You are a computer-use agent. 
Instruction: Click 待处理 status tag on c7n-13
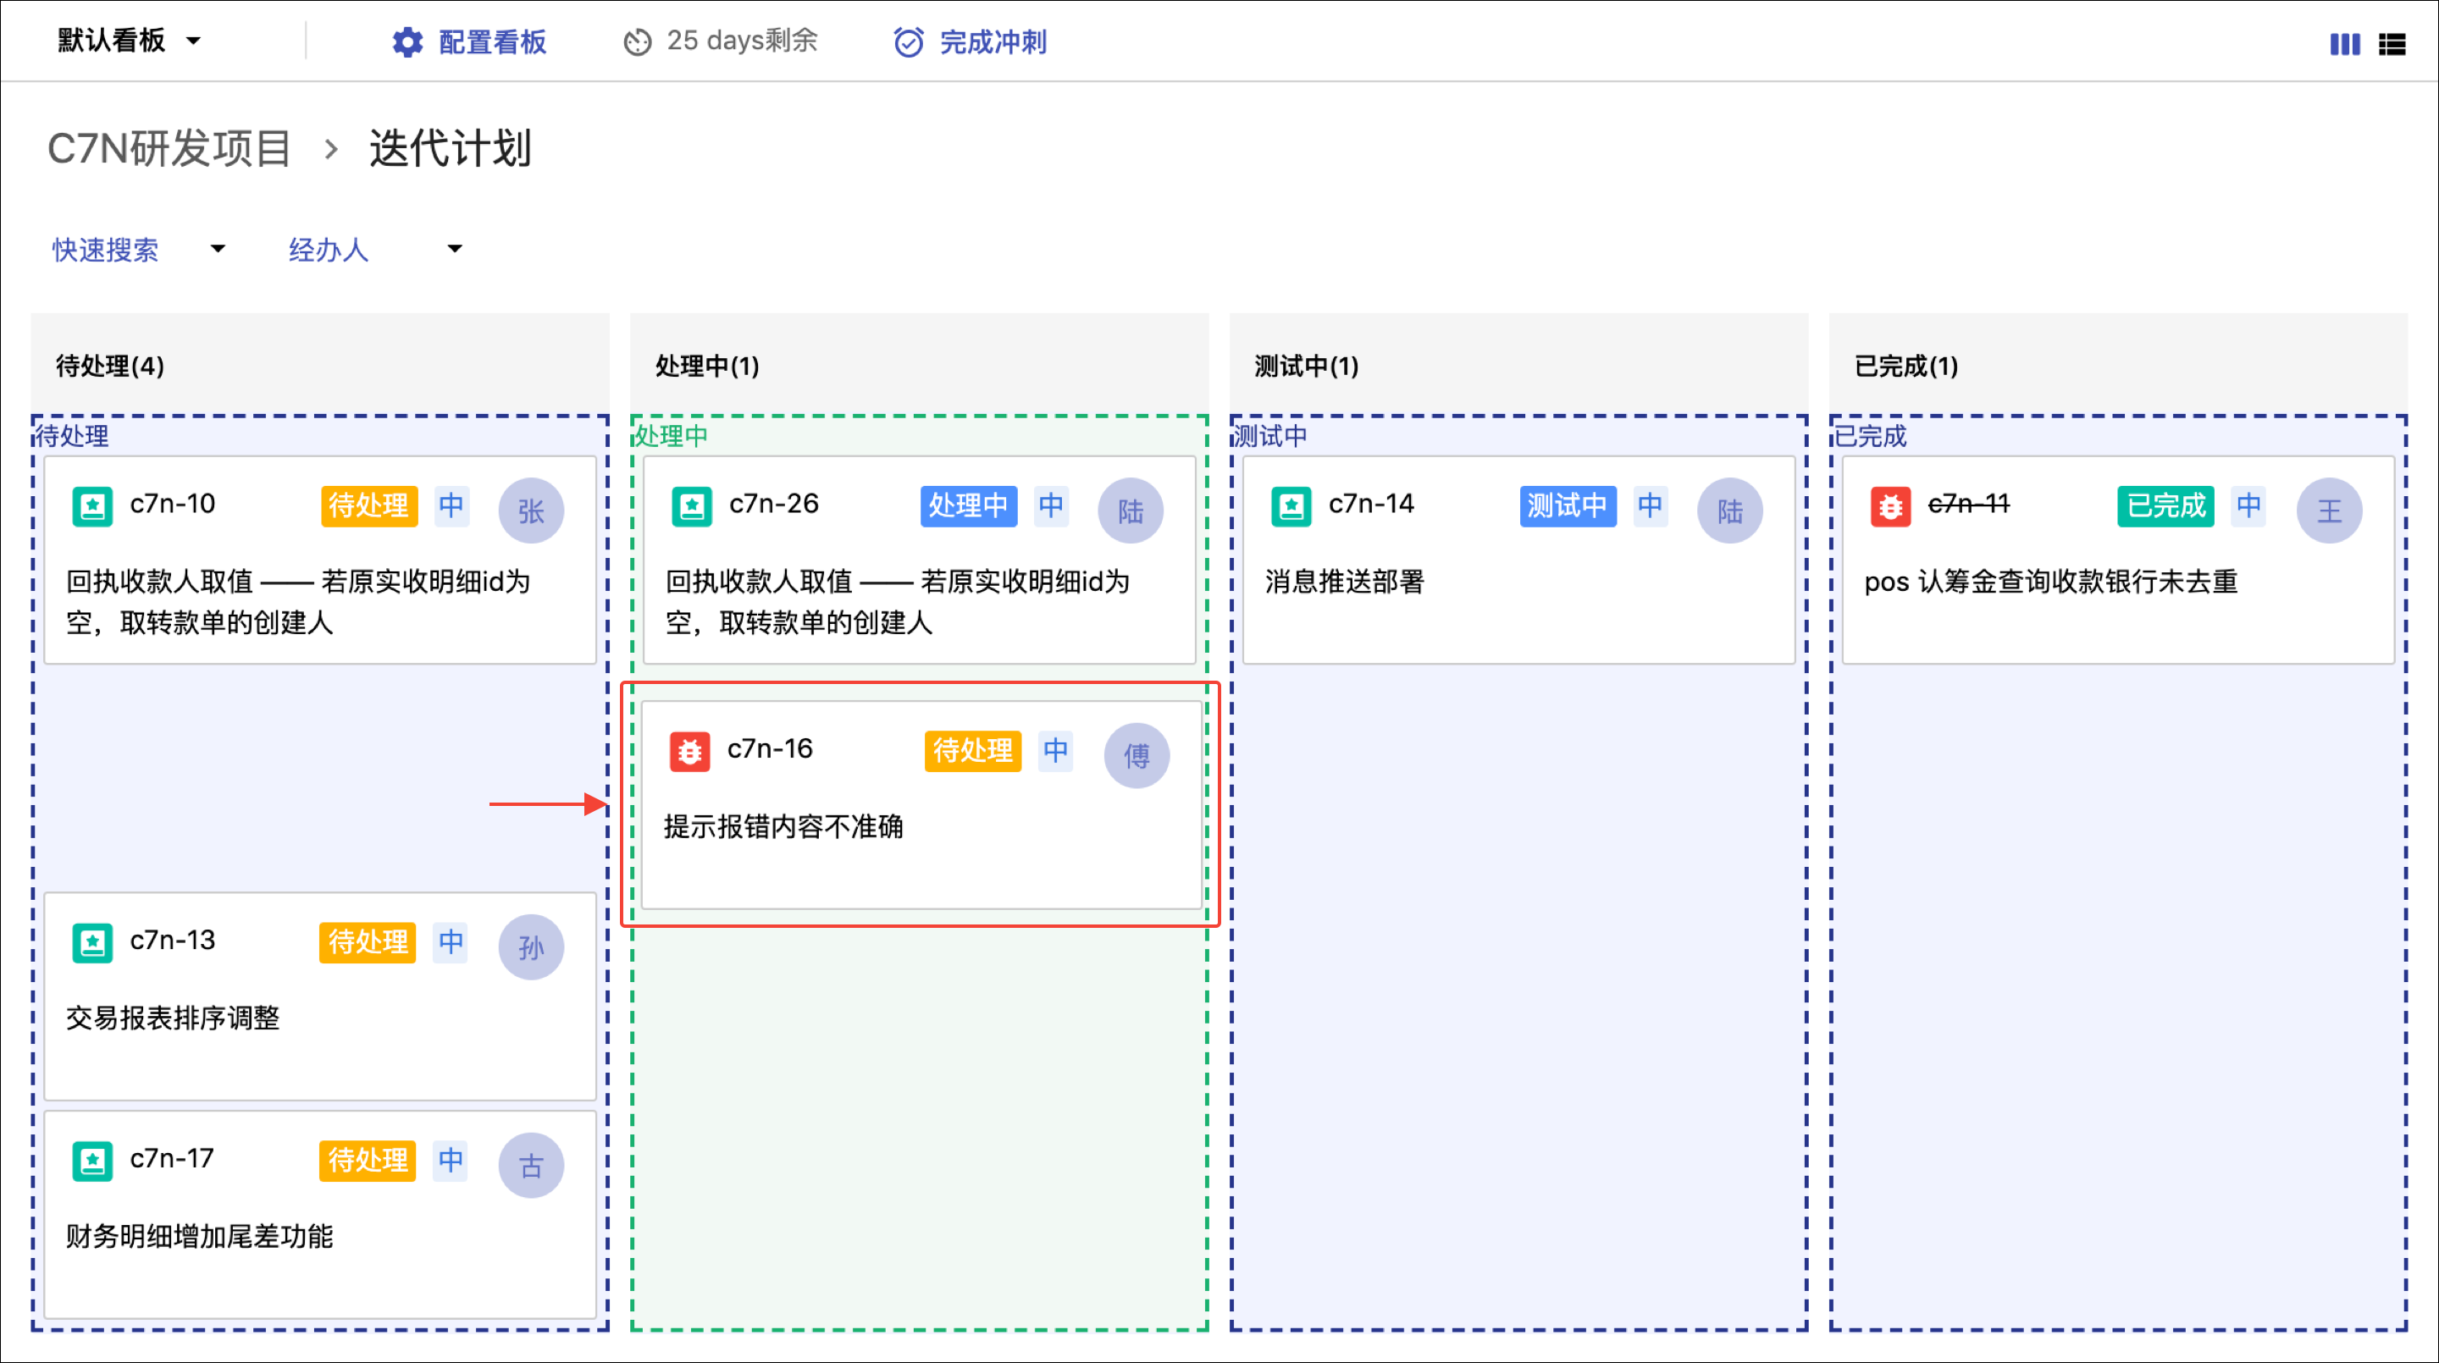[x=368, y=941]
